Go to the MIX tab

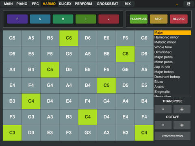pyautogui.click(x=128, y=4)
